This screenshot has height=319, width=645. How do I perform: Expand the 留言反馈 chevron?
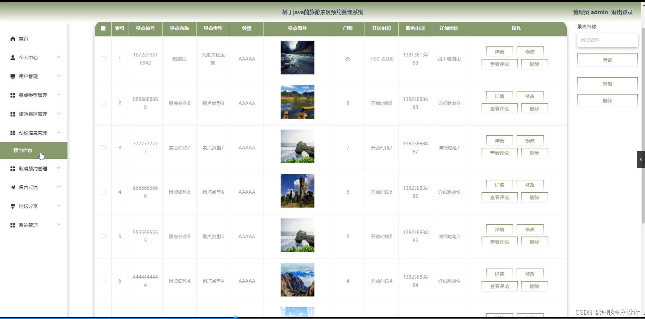point(59,187)
